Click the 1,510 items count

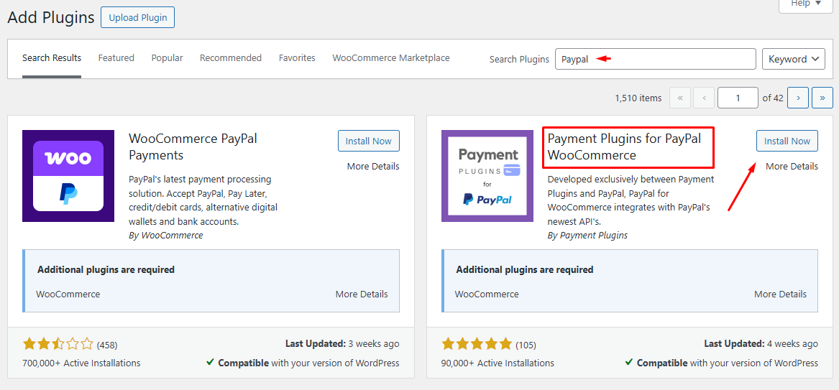(x=638, y=98)
